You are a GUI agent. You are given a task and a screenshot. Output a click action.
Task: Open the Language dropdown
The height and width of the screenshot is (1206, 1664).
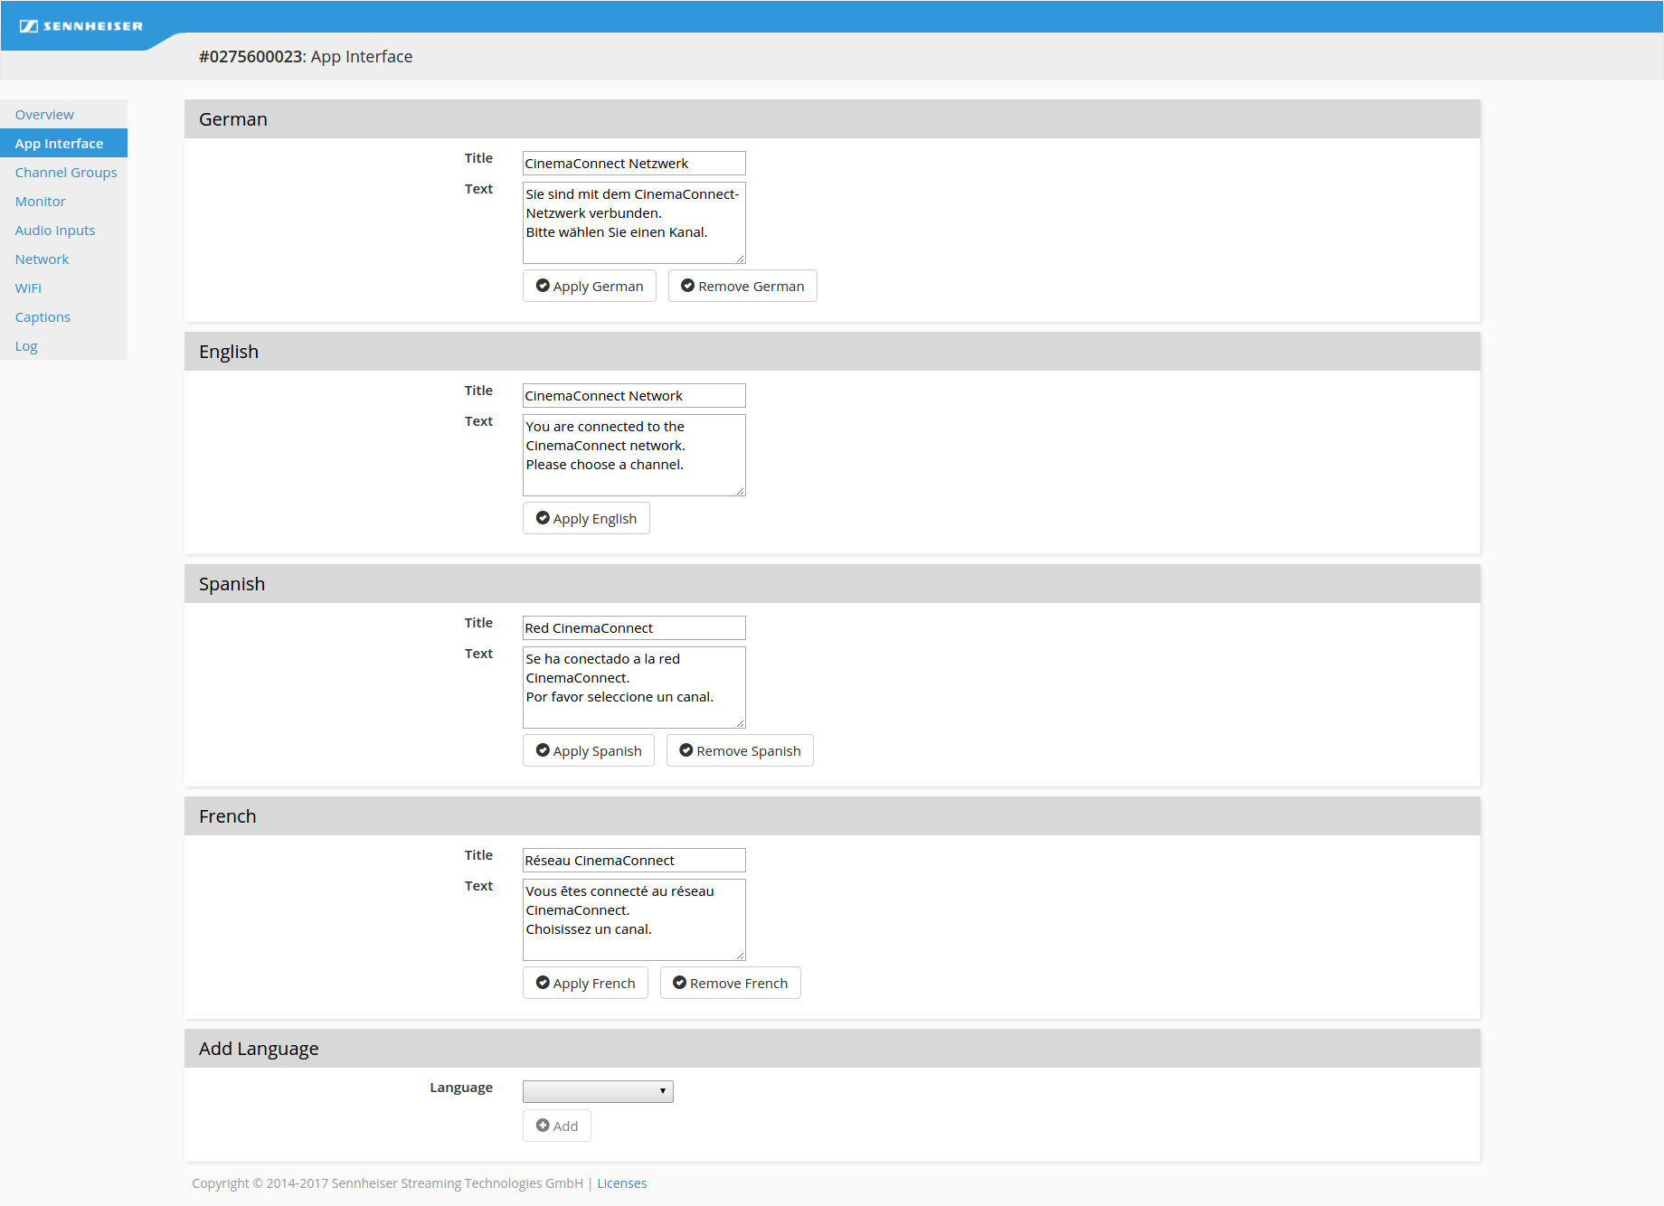pyautogui.click(x=598, y=1091)
